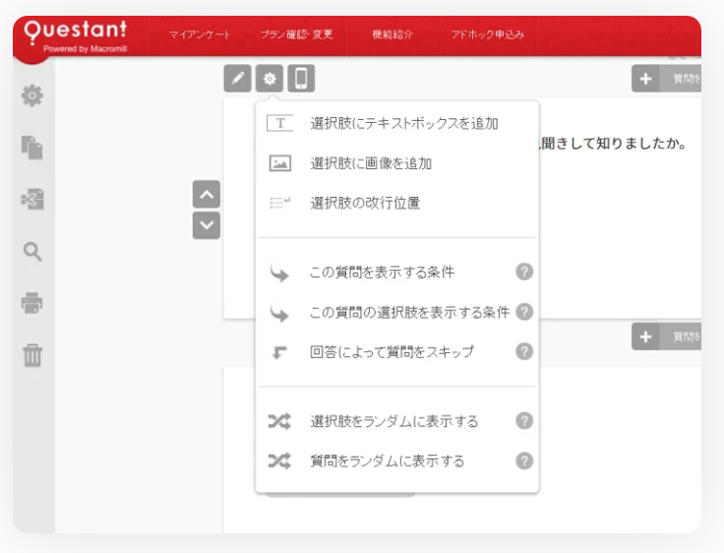The height and width of the screenshot is (553, 724).
Task: Click the pencil edit question icon
Action: click(x=237, y=78)
